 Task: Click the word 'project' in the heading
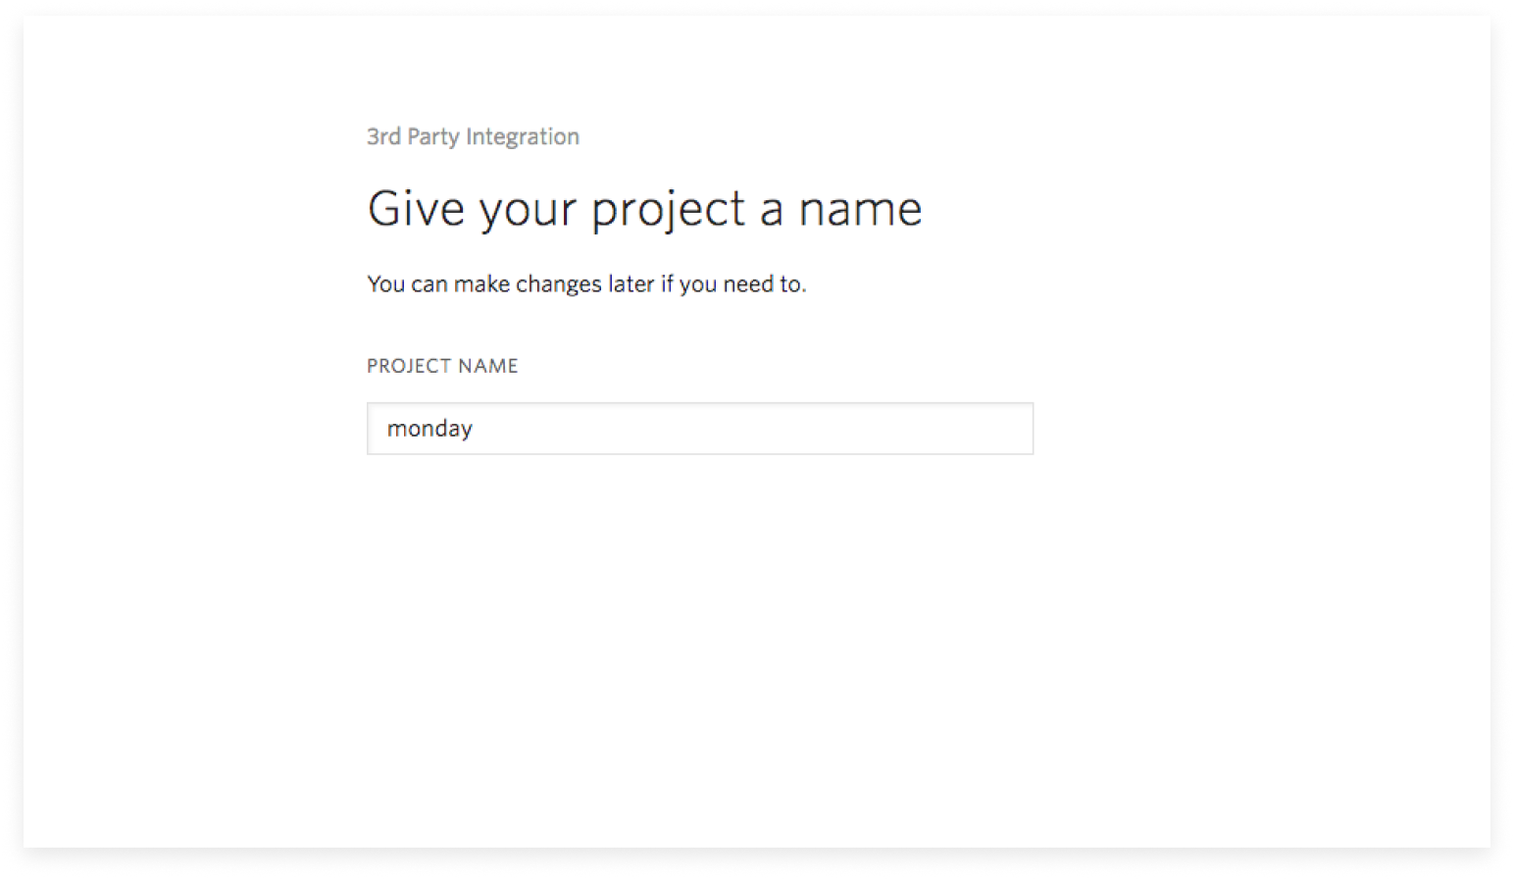pos(668,212)
